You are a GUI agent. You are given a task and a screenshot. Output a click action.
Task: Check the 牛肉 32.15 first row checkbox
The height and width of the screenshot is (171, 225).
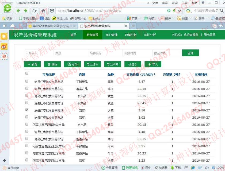pyautogui.click(x=27, y=88)
